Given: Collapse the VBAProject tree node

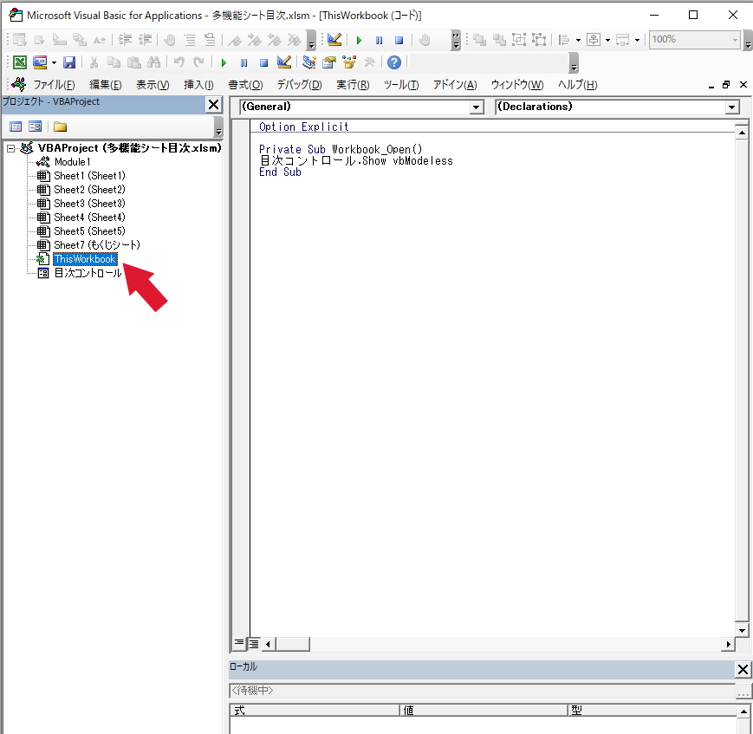Looking at the screenshot, I should (11, 148).
